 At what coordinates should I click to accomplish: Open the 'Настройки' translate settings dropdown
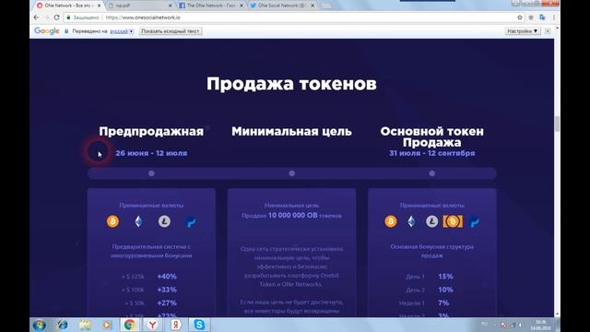pyautogui.click(x=523, y=30)
